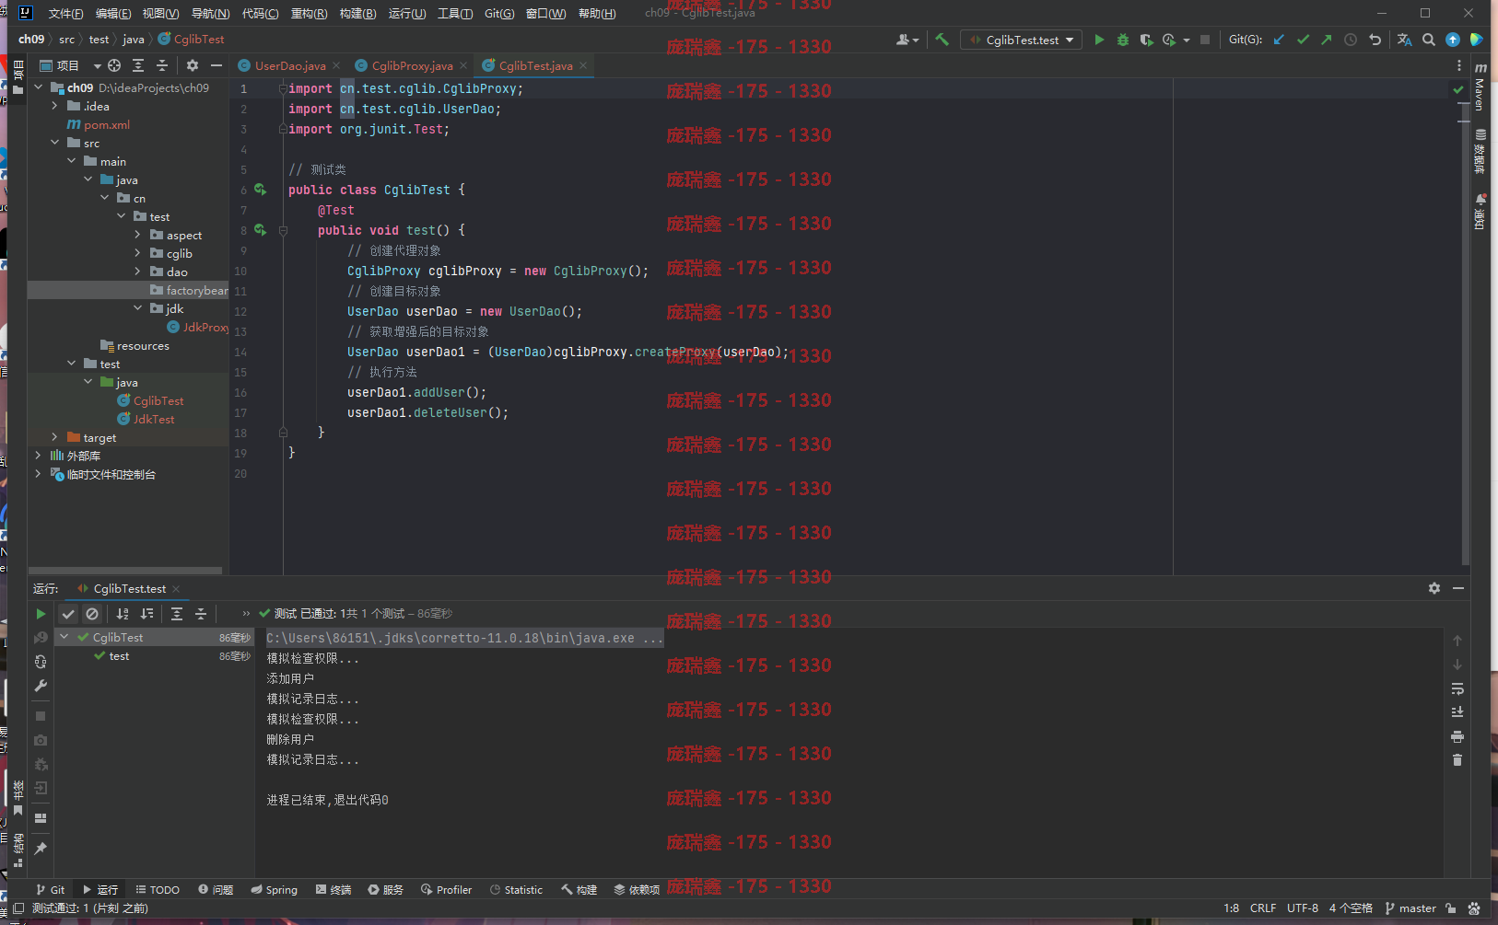The width and height of the screenshot is (1498, 925).
Task: Expand the cglib package
Action: pos(138,253)
